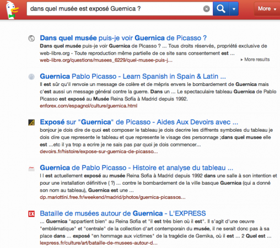Click the devoirs.fr result favicon

(31, 122)
